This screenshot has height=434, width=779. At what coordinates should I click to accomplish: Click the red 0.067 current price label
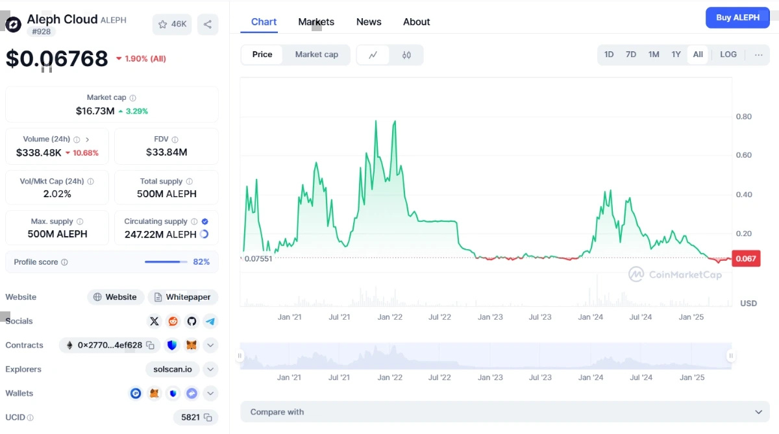pos(746,258)
